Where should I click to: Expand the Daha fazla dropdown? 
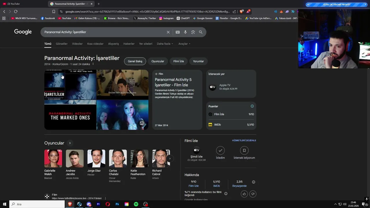coord(165,44)
